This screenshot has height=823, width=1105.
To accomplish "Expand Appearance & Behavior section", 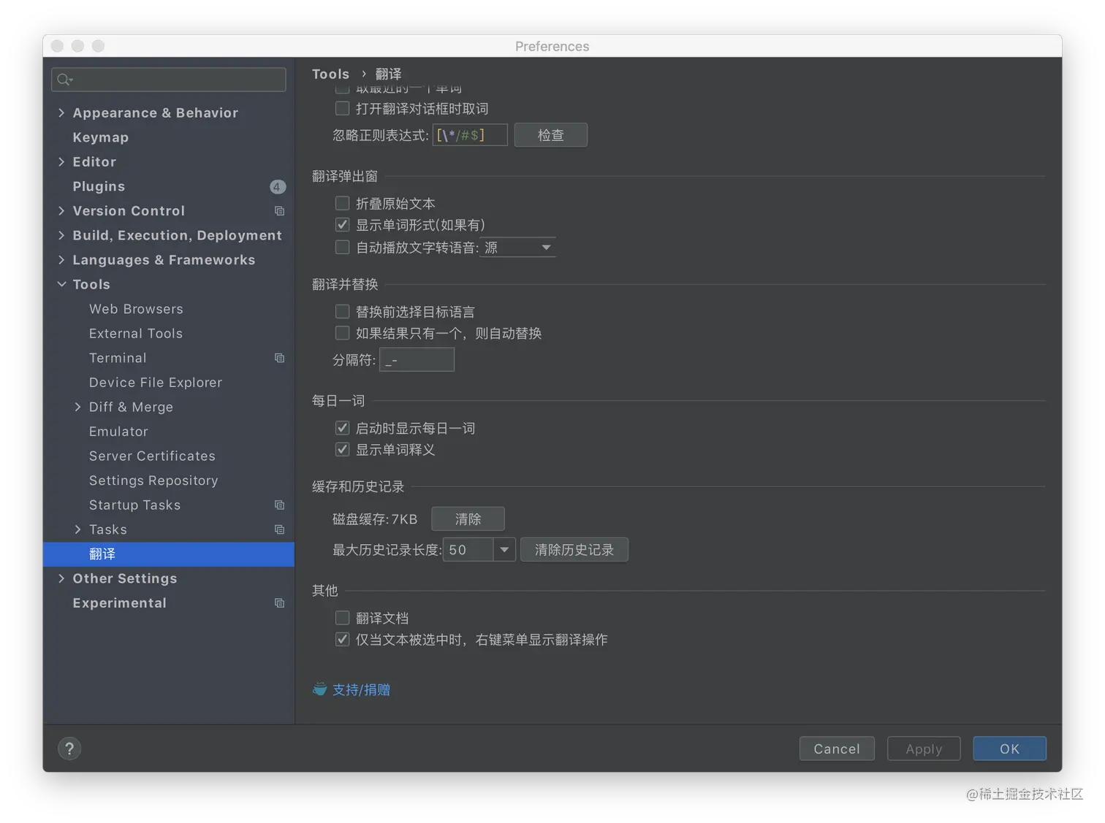I will 61,112.
